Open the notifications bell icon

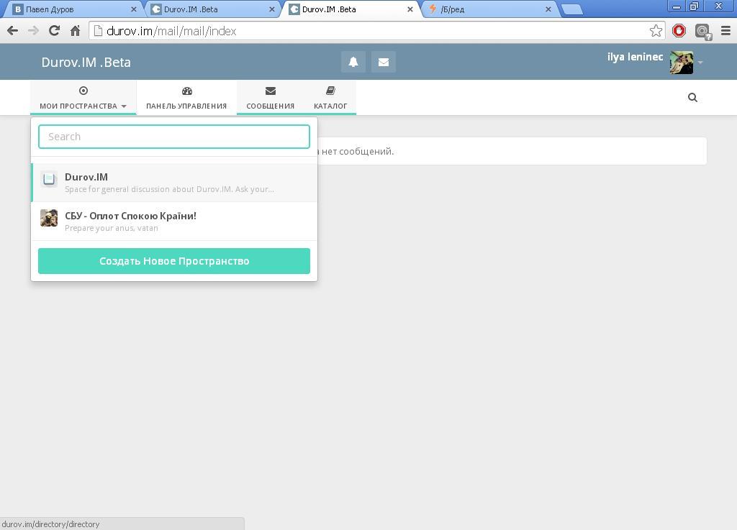[x=353, y=62]
